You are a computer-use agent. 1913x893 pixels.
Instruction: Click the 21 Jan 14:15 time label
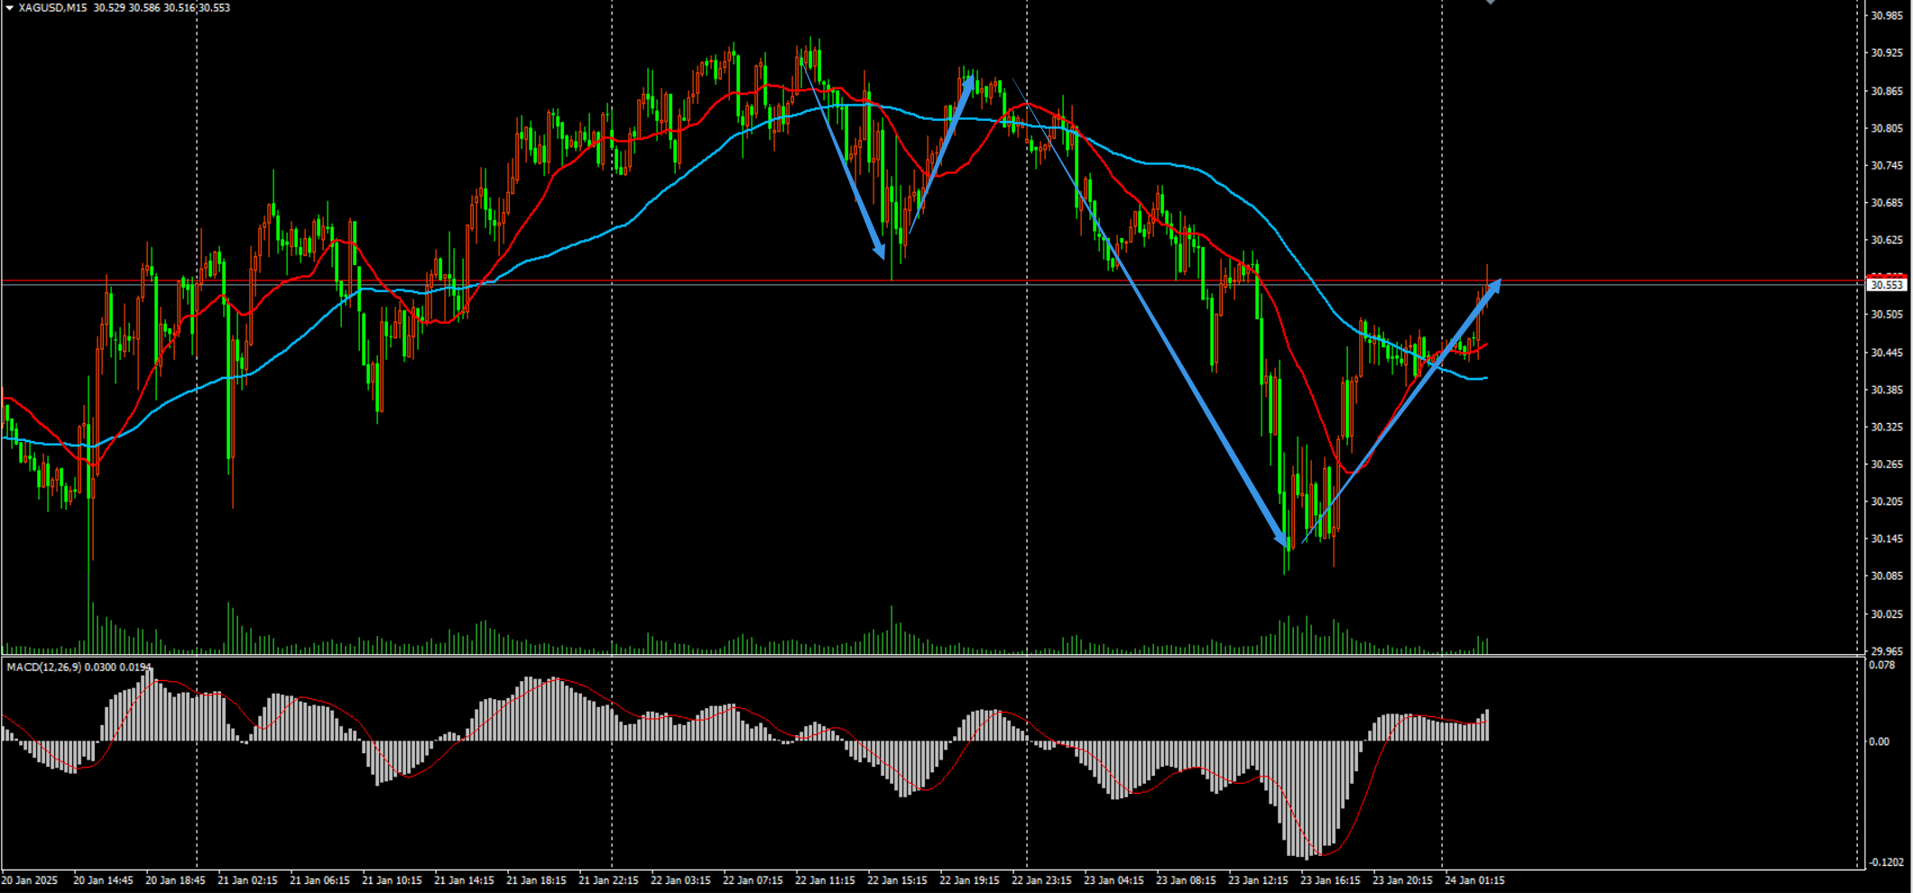pyautogui.click(x=464, y=879)
